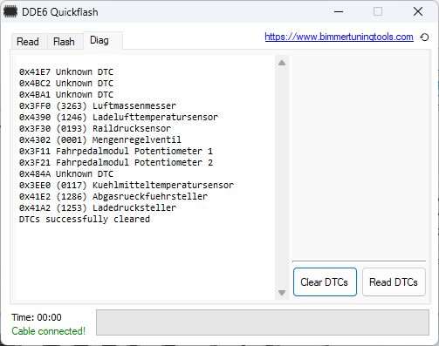The image size is (439, 346).
Task: Select the 0x4BC2 Unknown DTC line
Action: pyautogui.click(x=66, y=83)
